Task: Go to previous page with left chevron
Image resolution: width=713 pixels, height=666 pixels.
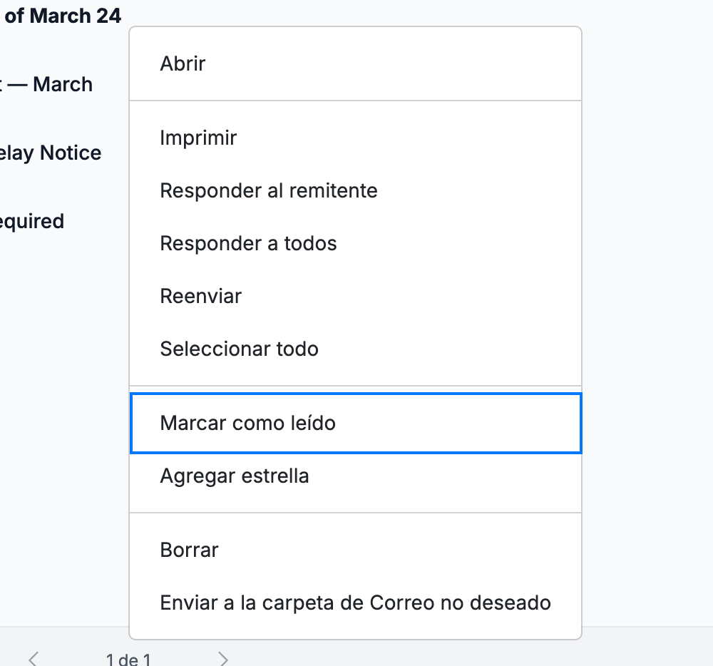Action: (34, 659)
